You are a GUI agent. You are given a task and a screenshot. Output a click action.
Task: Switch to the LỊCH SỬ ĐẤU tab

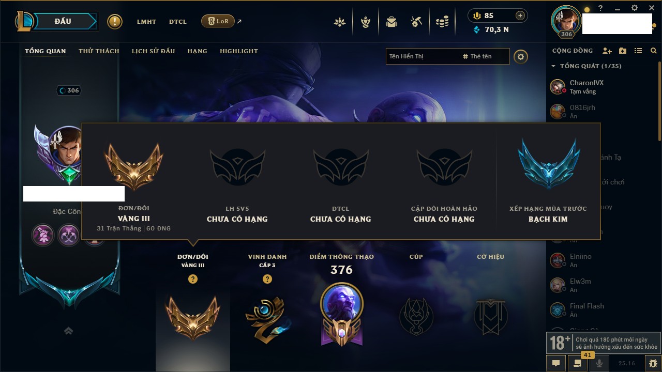click(x=153, y=51)
